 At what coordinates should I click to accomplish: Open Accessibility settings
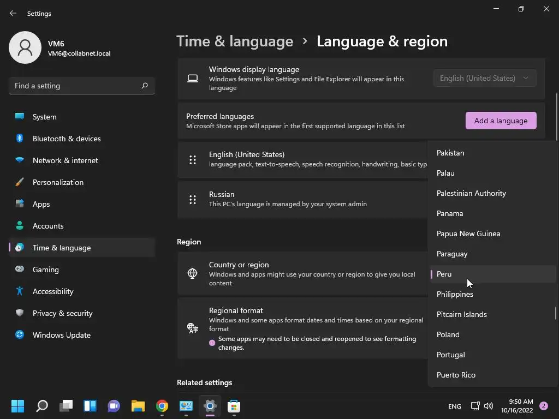point(82,291)
